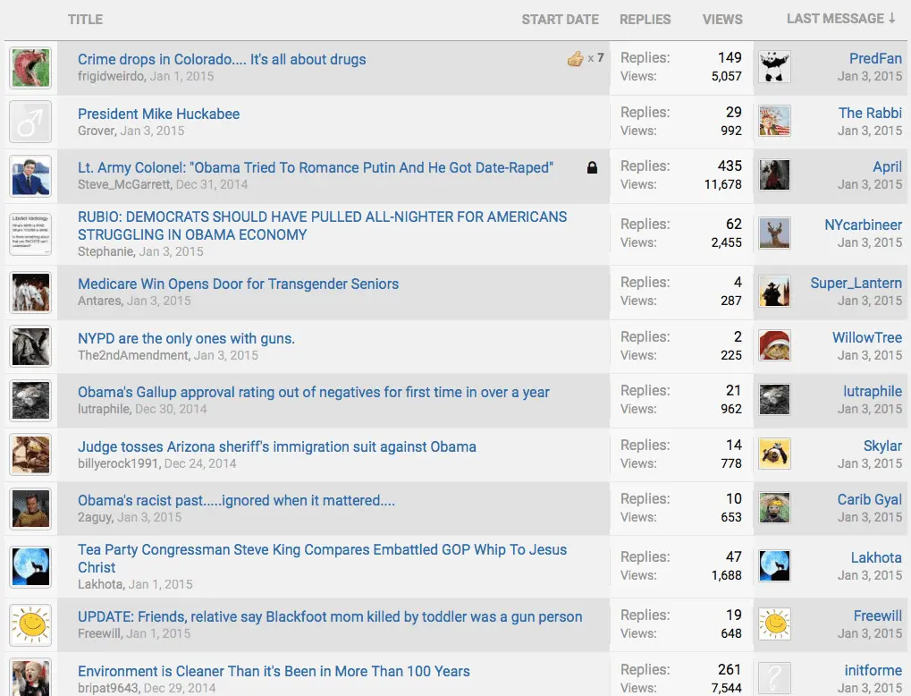Click the padlock icon on Lt. Army Colonel thread
The height and width of the screenshot is (696, 911).
point(592,167)
